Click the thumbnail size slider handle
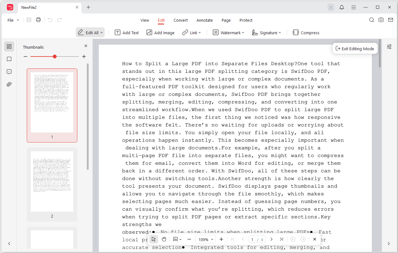The height and width of the screenshot is (253, 398). pyautogui.click(x=55, y=57)
